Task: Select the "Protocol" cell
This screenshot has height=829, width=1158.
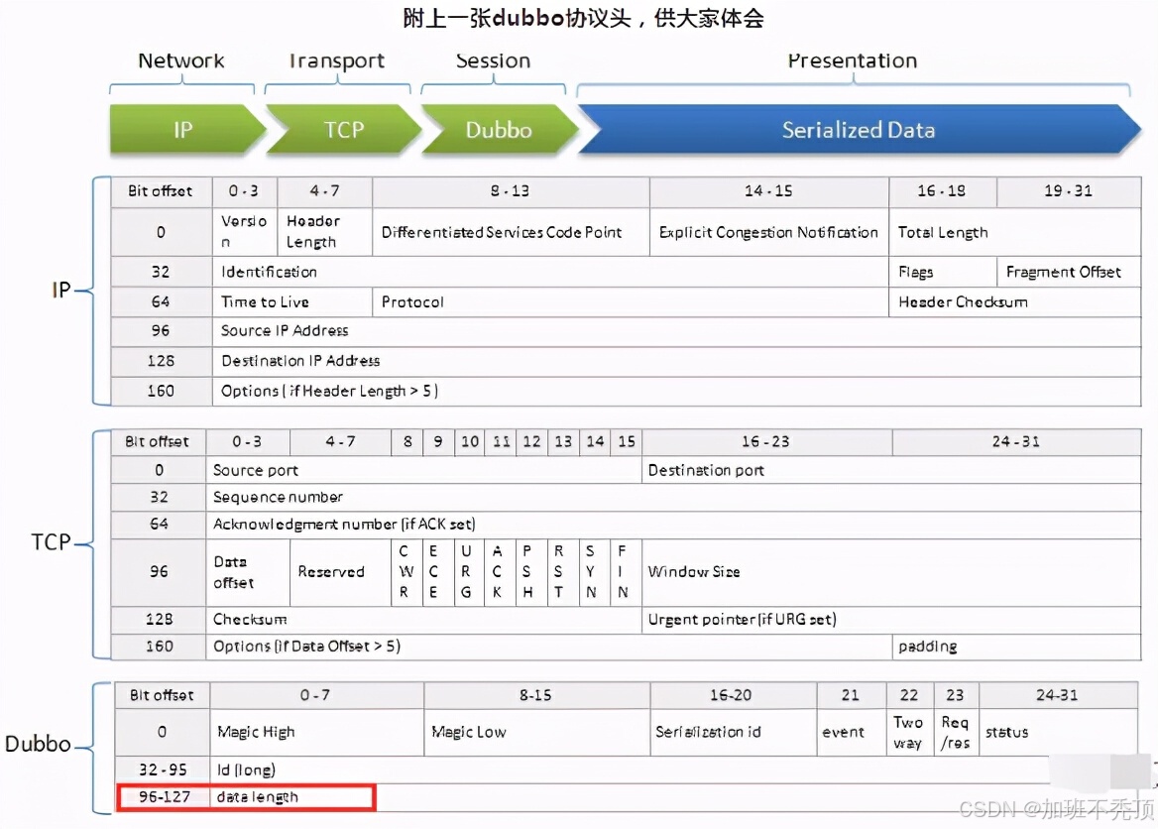Action: click(631, 302)
